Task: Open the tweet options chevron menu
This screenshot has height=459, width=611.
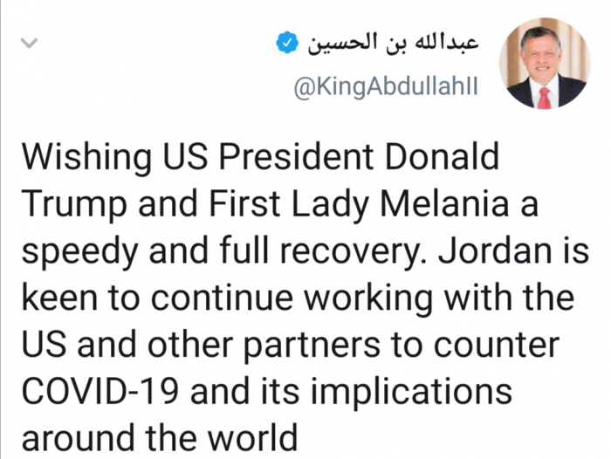Action: pos(31,42)
